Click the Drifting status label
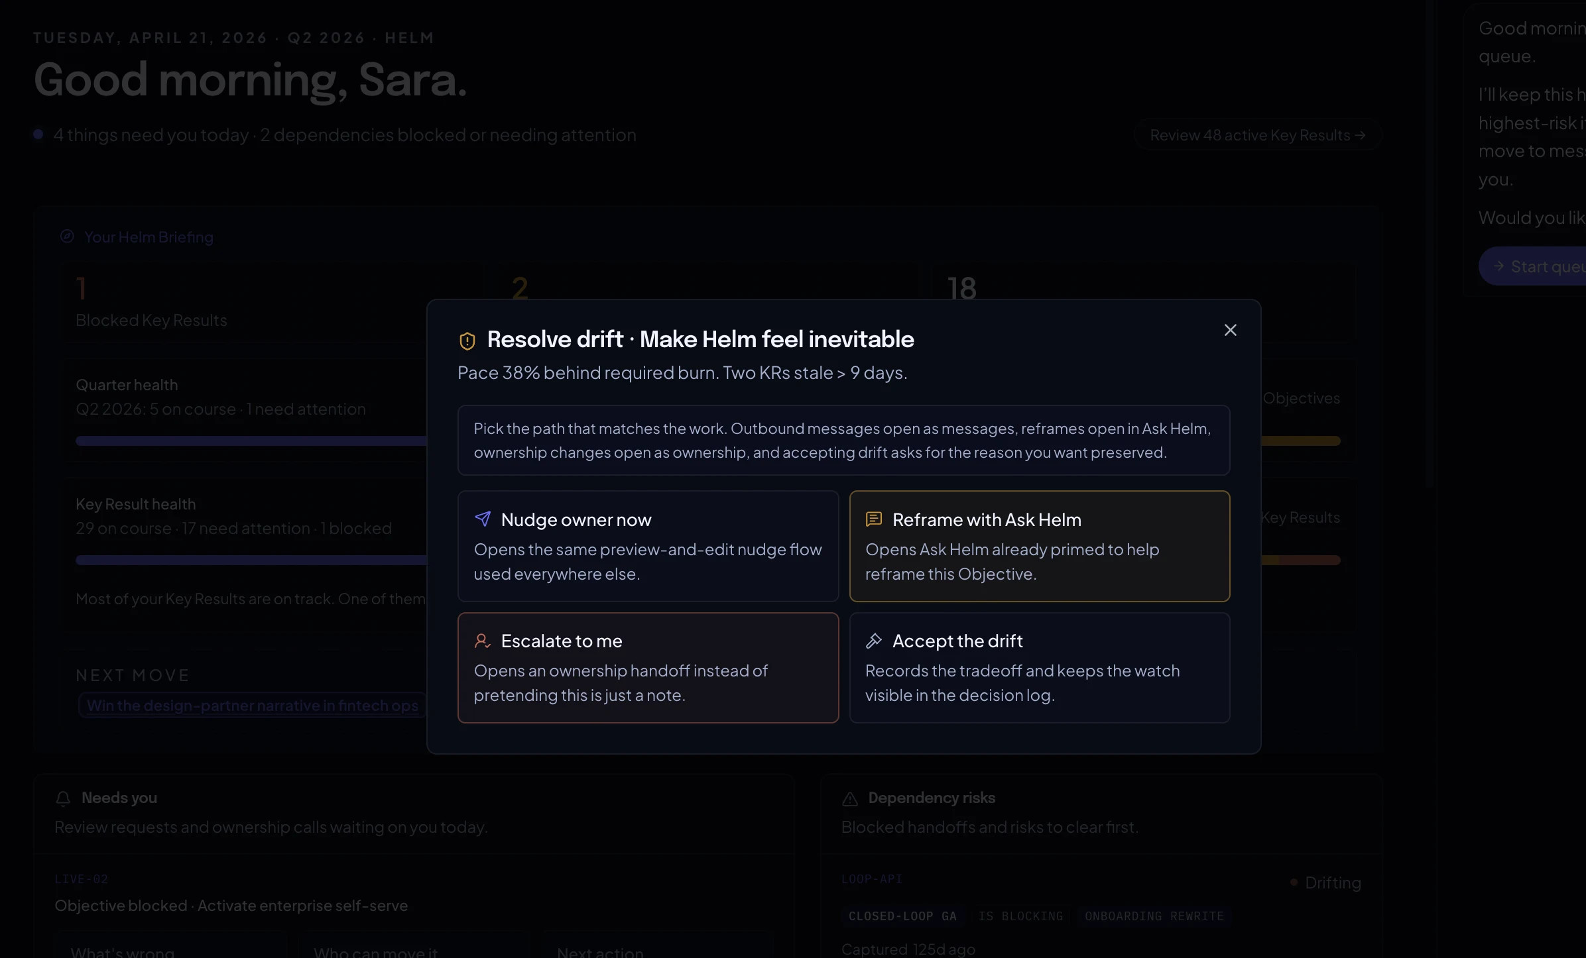Screen dimensions: 1586x958 click(x=1333, y=882)
